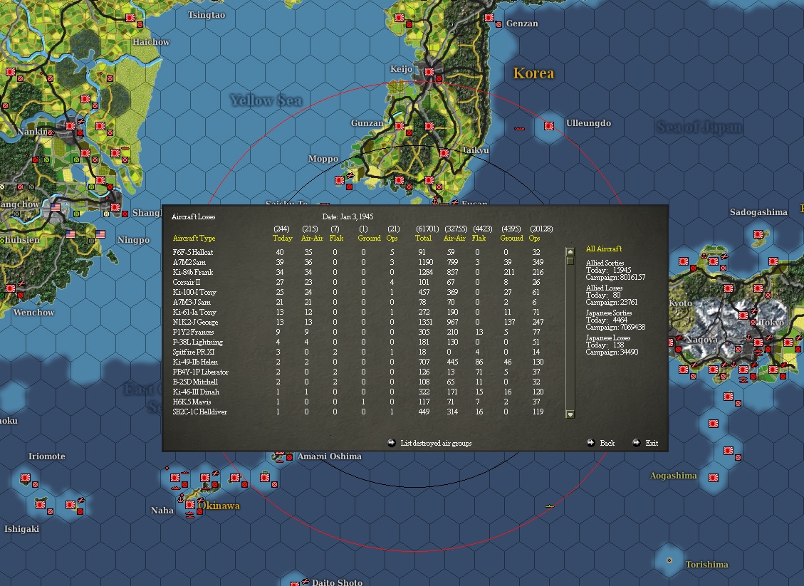This screenshot has height=586, width=804.
Task: Click the Date: Jan 3, 1945 text
Action: (348, 216)
